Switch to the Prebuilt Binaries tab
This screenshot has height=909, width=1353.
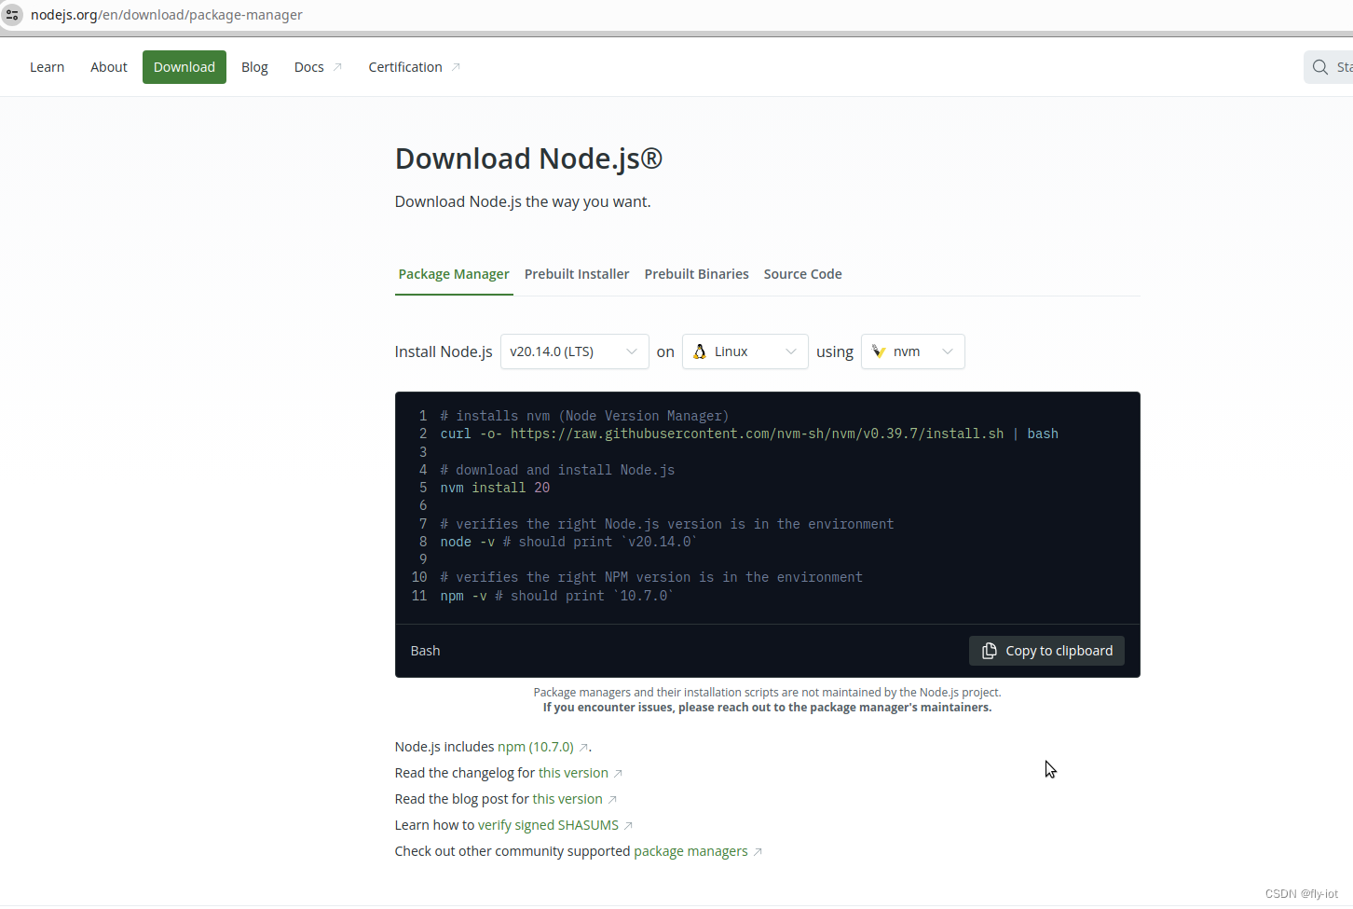[x=696, y=274]
